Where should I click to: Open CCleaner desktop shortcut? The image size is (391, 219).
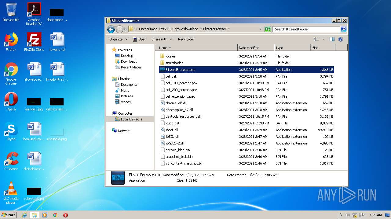click(11, 161)
